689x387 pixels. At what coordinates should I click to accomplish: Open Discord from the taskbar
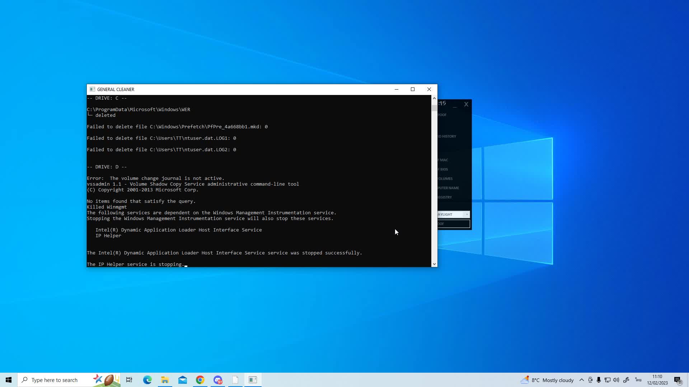[218, 380]
